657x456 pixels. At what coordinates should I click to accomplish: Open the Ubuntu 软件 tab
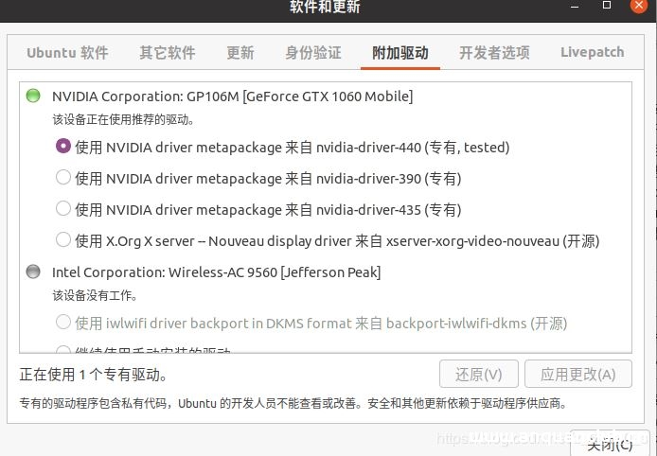pos(67,53)
